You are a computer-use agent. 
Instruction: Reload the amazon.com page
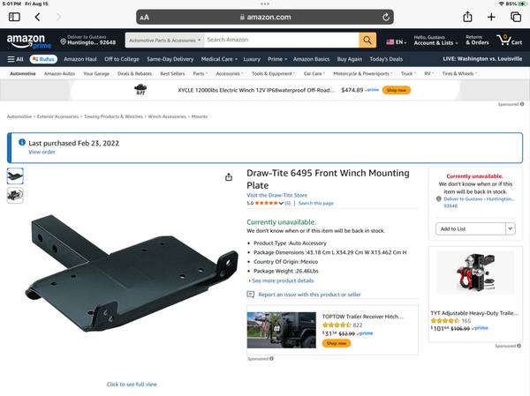386,17
